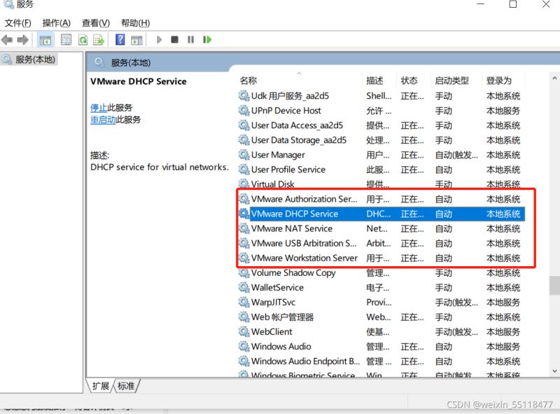Click the gear icon of VMware DHCP Service

point(244,214)
